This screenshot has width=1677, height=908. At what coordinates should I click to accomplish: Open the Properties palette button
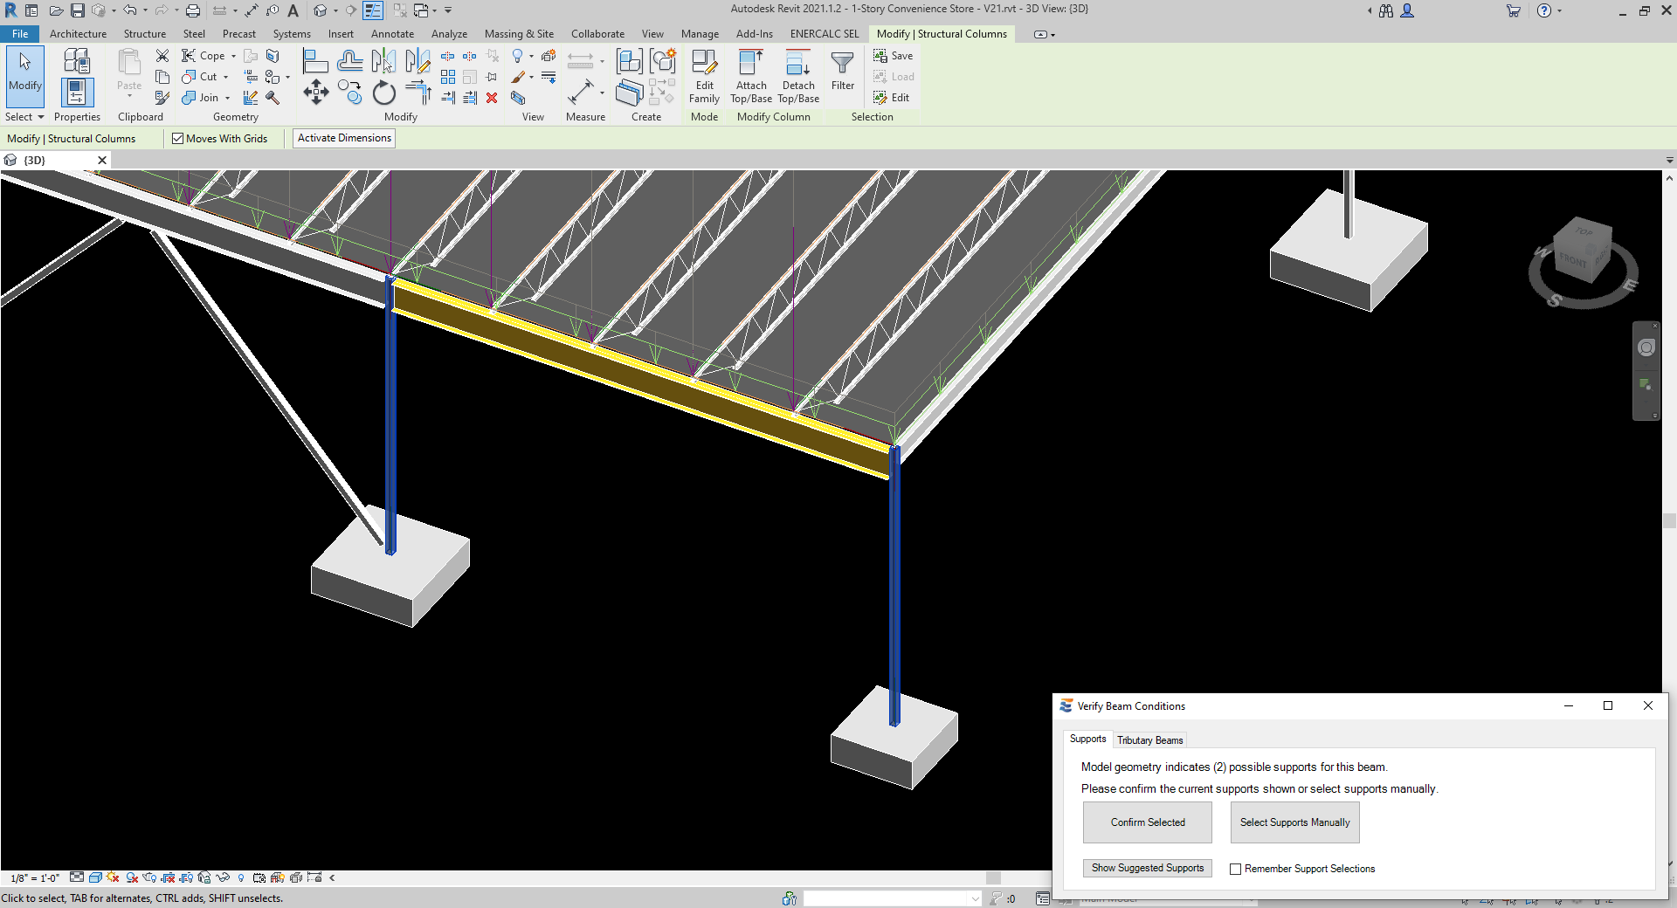[x=77, y=92]
